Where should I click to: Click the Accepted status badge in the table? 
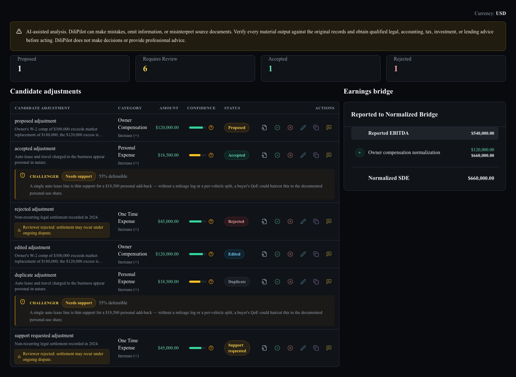pyautogui.click(x=237, y=155)
